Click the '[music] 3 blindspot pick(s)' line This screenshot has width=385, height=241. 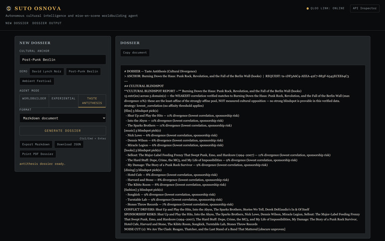(142, 131)
